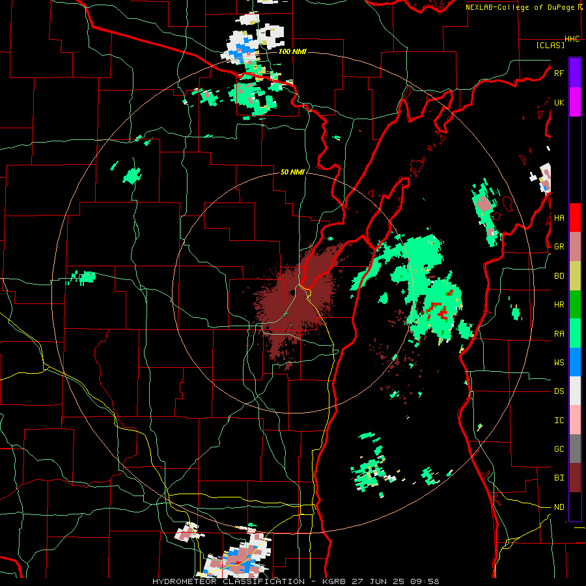
Task: Click the HA red legend swatch
Action: [575, 217]
